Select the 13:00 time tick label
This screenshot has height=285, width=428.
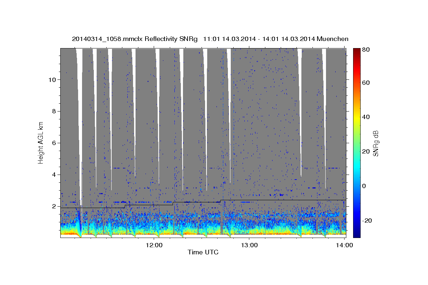pyautogui.click(x=249, y=245)
